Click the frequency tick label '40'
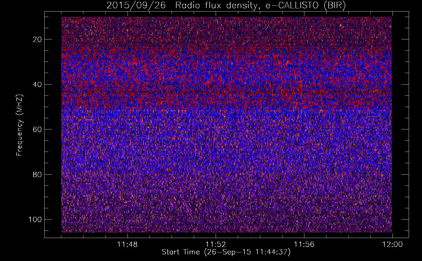This screenshot has width=422, height=261. (x=38, y=84)
